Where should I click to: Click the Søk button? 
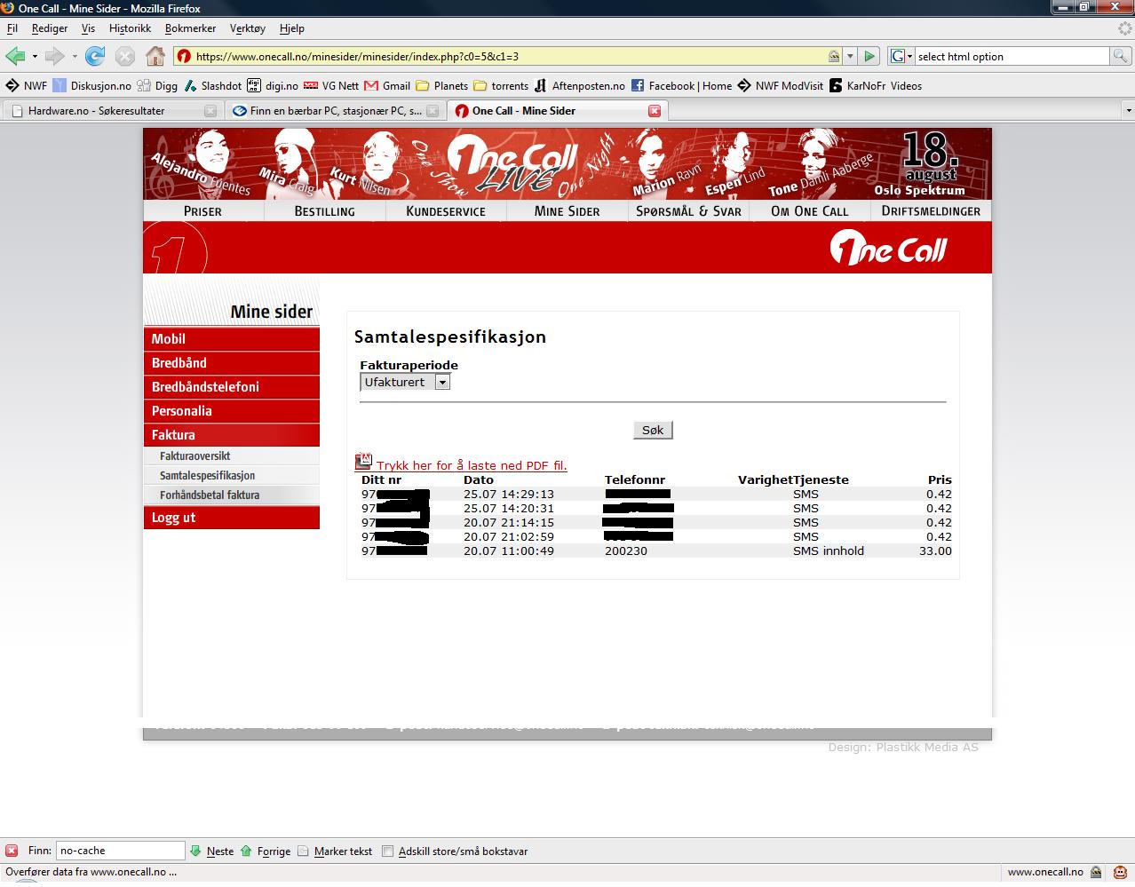(653, 430)
